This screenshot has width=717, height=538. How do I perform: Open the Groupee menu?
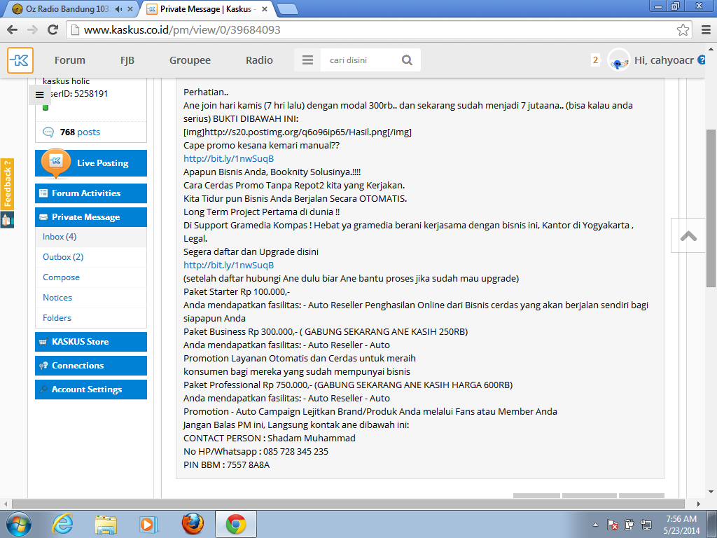pos(190,60)
